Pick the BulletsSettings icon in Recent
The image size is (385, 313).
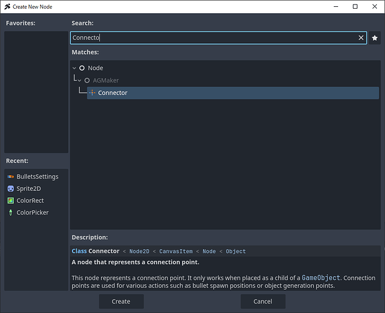[11, 177]
